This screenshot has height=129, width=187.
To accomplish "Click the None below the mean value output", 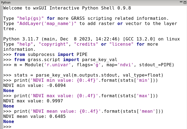I will (x=9, y=122).
